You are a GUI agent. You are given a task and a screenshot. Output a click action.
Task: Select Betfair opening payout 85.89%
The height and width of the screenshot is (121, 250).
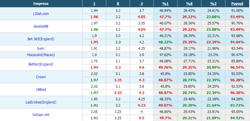point(237,61)
